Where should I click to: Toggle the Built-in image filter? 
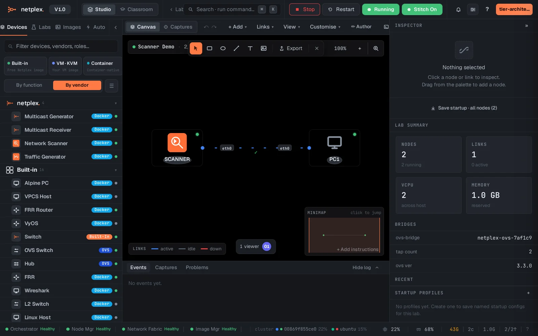point(26,66)
